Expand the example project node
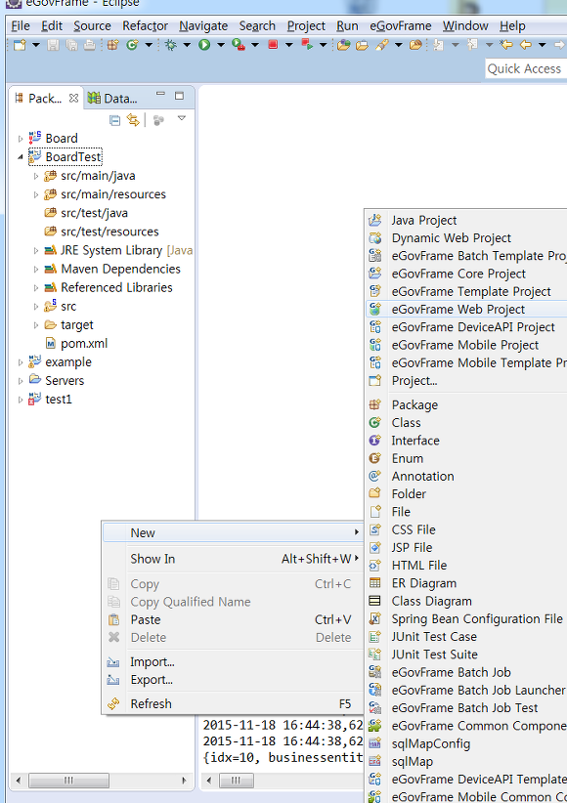The image size is (567, 803). [x=20, y=362]
